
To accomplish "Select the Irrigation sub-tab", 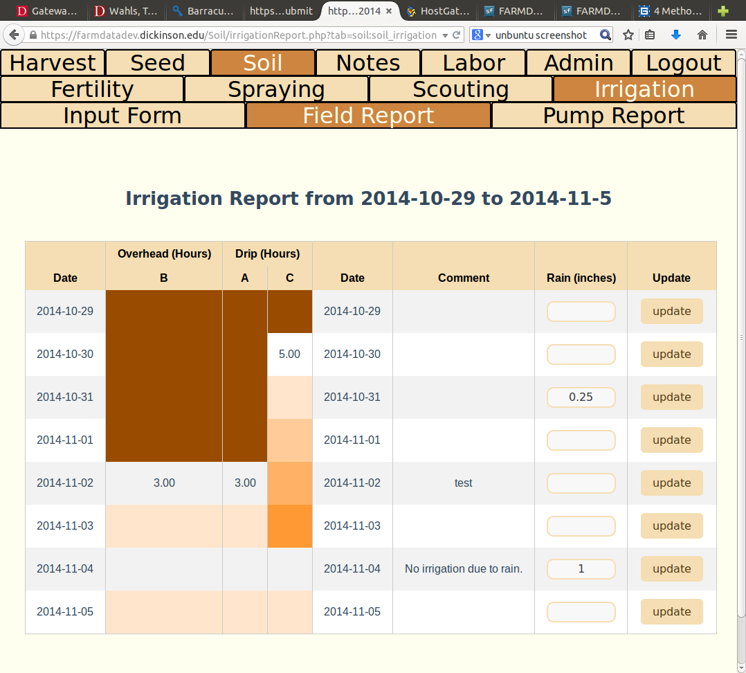I will click(x=644, y=89).
